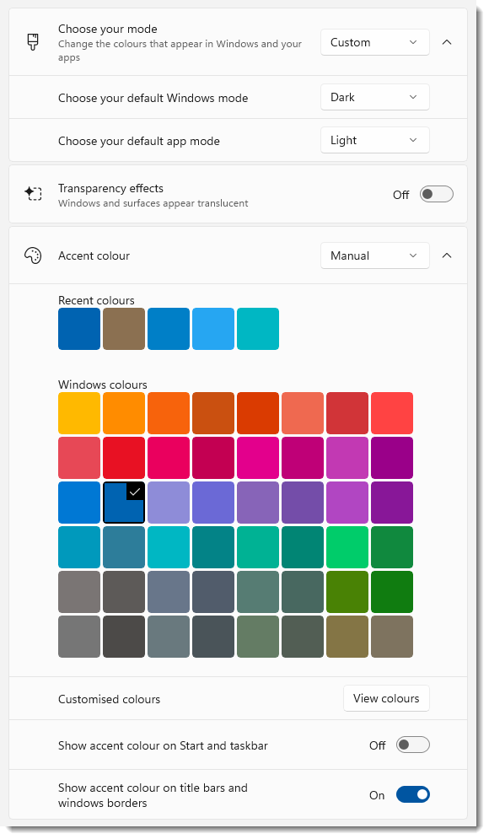Select the teal swatch in Recent colours

pos(257,329)
